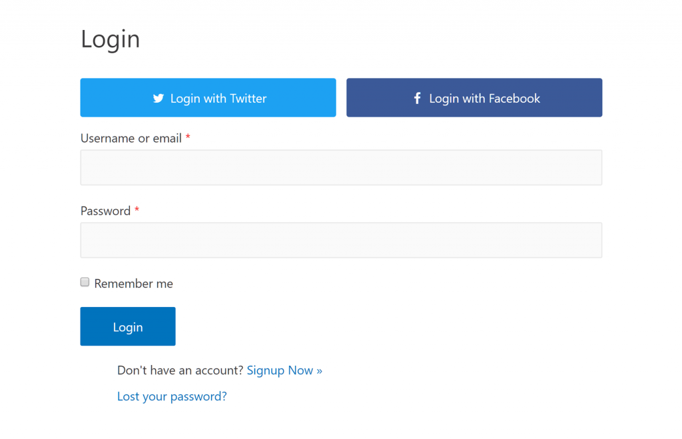The width and height of the screenshot is (682, 439).
Task: Click inside the Username or email field
Action: [341, 167]
